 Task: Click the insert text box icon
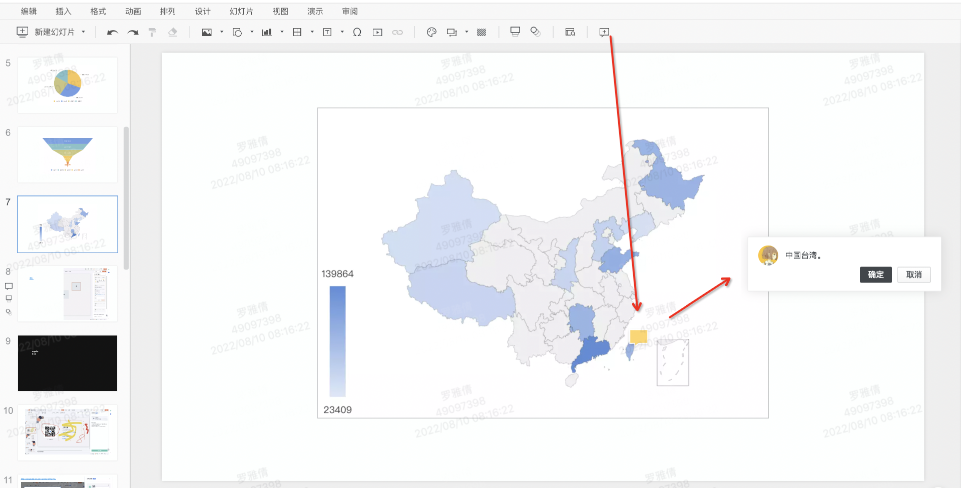(327, 32)
